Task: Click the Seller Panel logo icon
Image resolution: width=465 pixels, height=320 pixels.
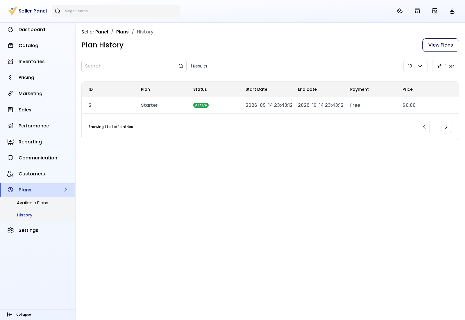Action: (13, 11)
